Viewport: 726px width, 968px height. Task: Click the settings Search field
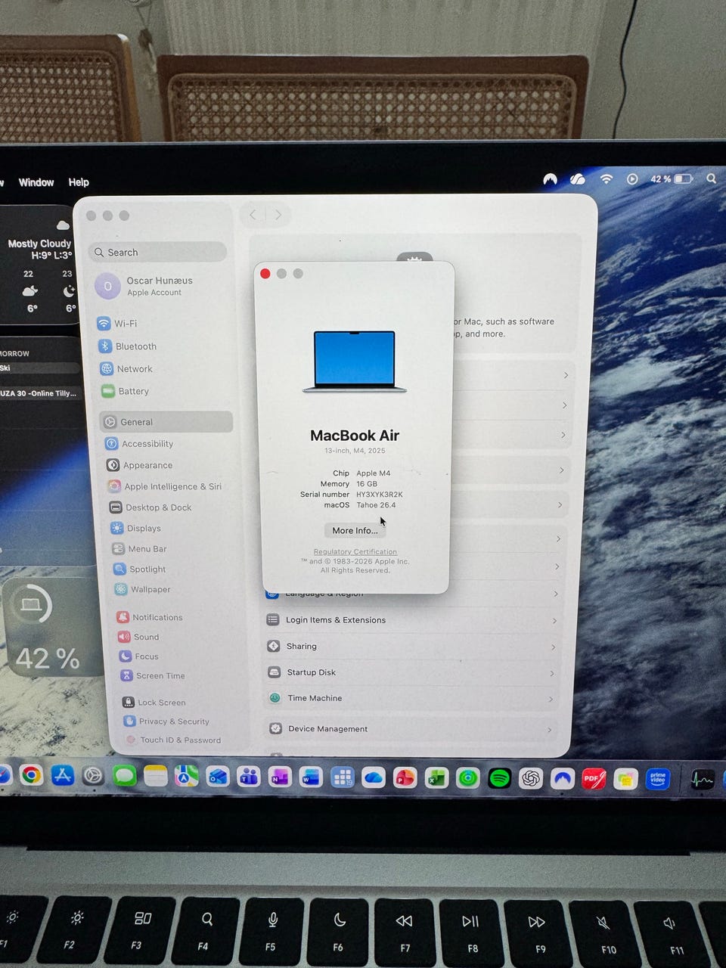pyautogui.click(x=158, y=252)
